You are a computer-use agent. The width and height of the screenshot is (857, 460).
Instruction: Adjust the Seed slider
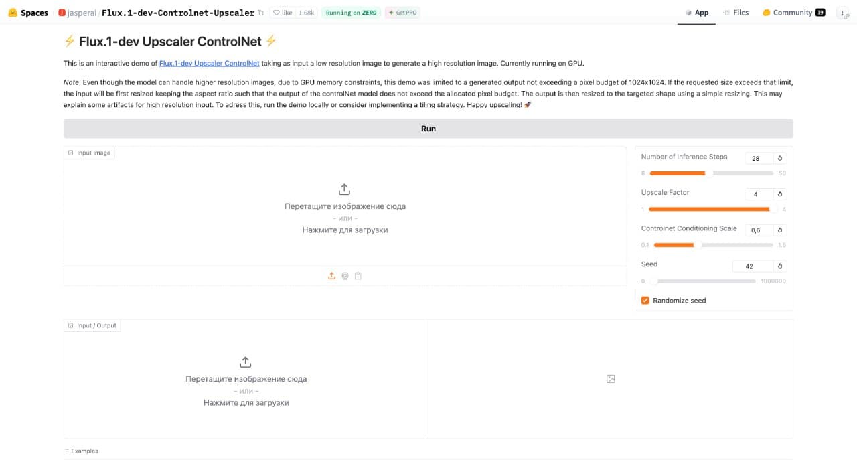tap(703, 281)
